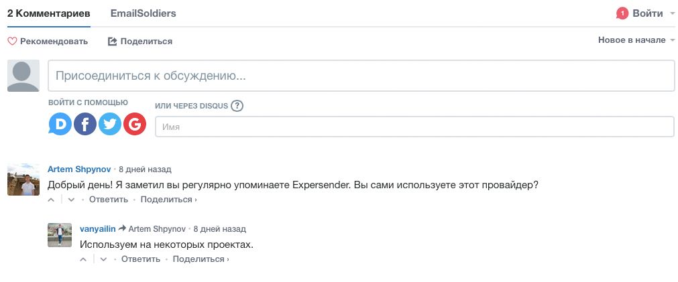The width and height of the screenshot is (678, 282).
Task: Sign in using the Google icon
Action: 135,125
